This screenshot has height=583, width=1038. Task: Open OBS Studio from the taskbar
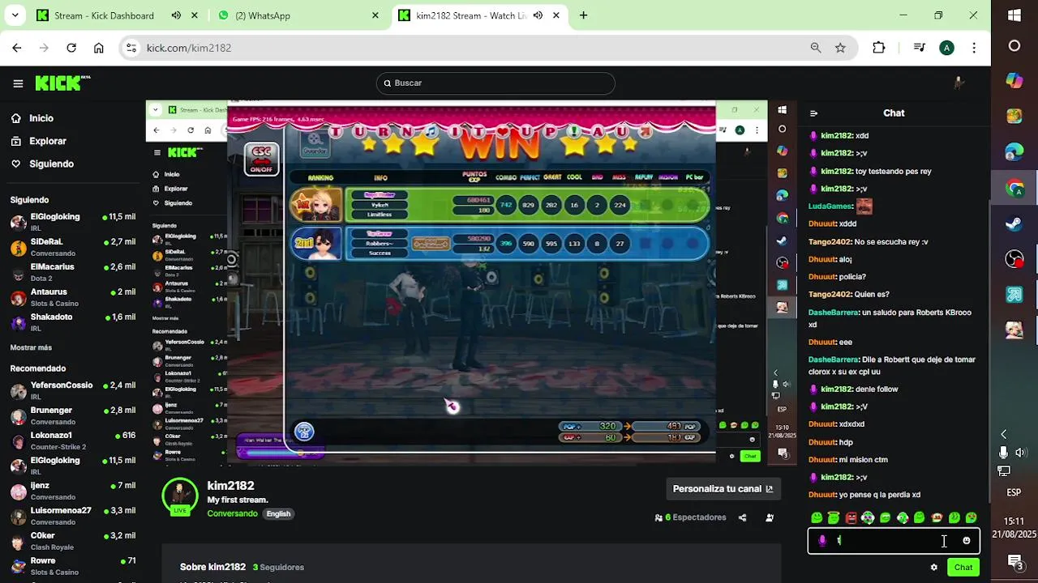(x=1014, y=259)
